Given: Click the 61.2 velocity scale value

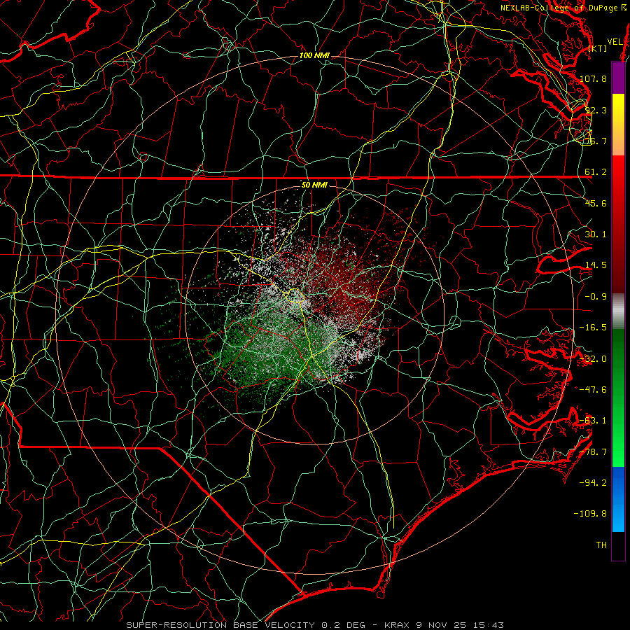Looking at the screenshot, I should coord(596,172).
